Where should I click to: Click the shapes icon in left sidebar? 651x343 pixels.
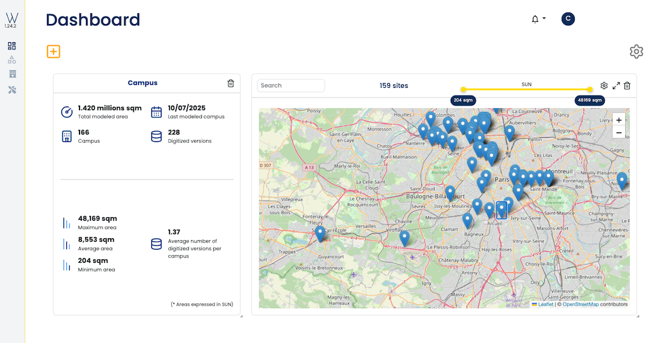tap(12, 60)
